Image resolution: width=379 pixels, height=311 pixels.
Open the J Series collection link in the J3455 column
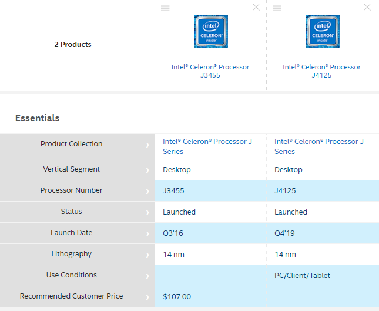[x=207, y=146]
